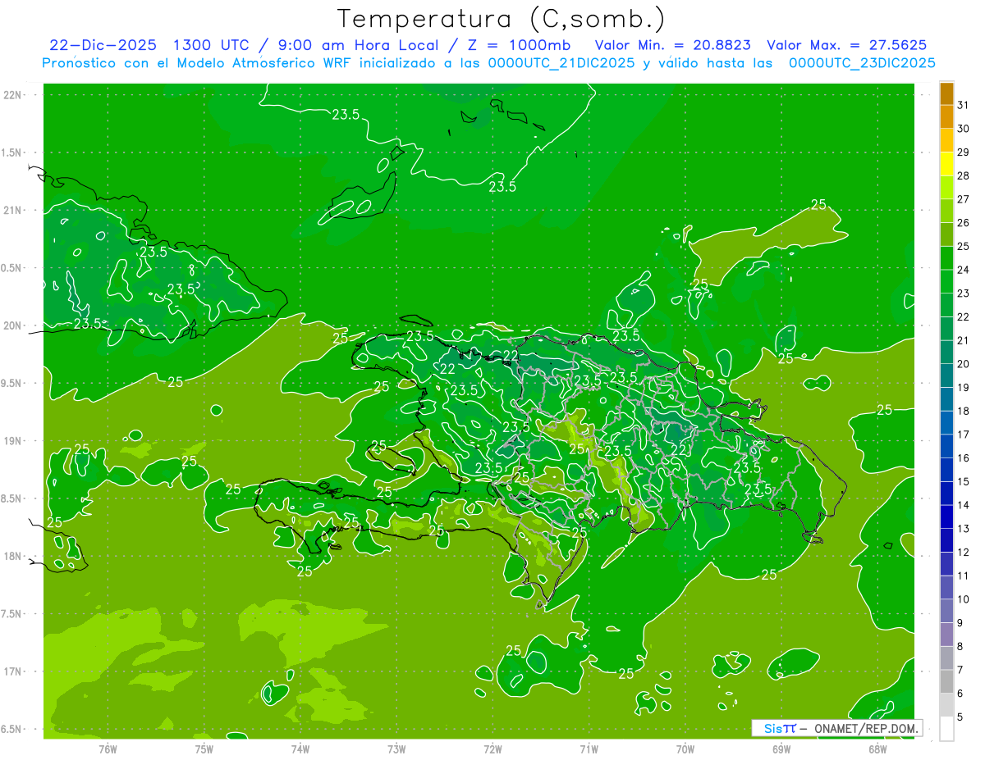The image size is (985, 760).
Task: Pick the white swatch below label 5
Action: [946, 729]
